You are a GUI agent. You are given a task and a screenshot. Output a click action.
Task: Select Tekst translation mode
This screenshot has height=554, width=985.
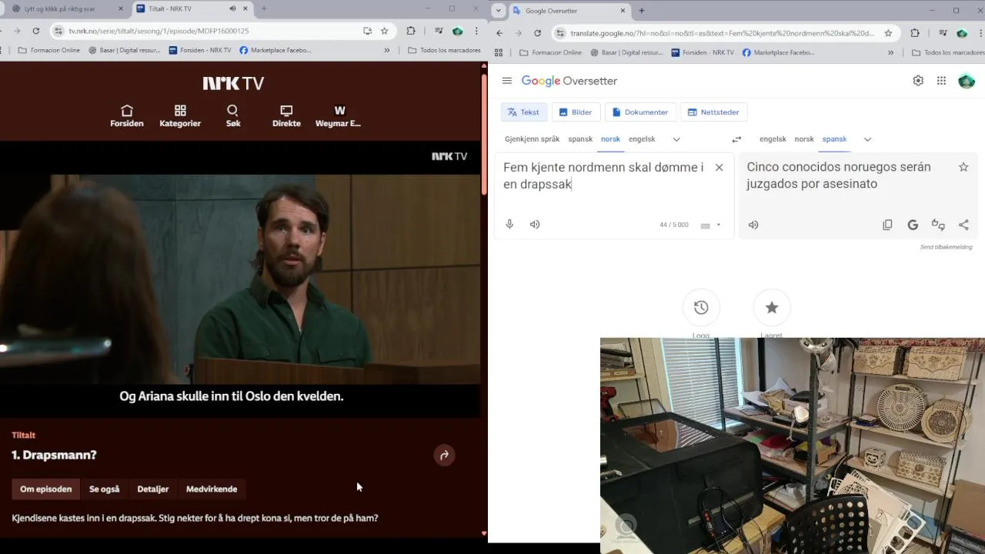click(x=523, y=112)
